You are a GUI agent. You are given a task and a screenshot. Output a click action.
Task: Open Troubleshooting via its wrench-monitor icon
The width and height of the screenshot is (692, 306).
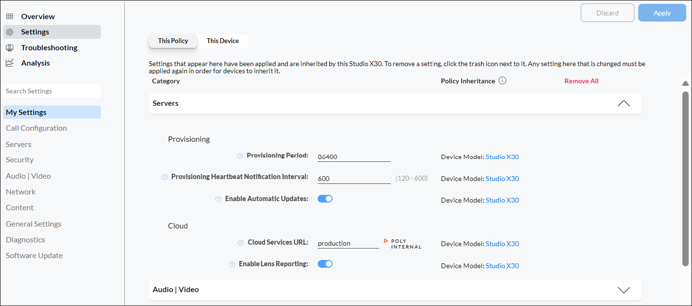tap(10, 47)
